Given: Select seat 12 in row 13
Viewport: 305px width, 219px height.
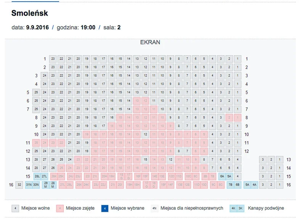Looking at the screenshot, I should pos(170,160).
